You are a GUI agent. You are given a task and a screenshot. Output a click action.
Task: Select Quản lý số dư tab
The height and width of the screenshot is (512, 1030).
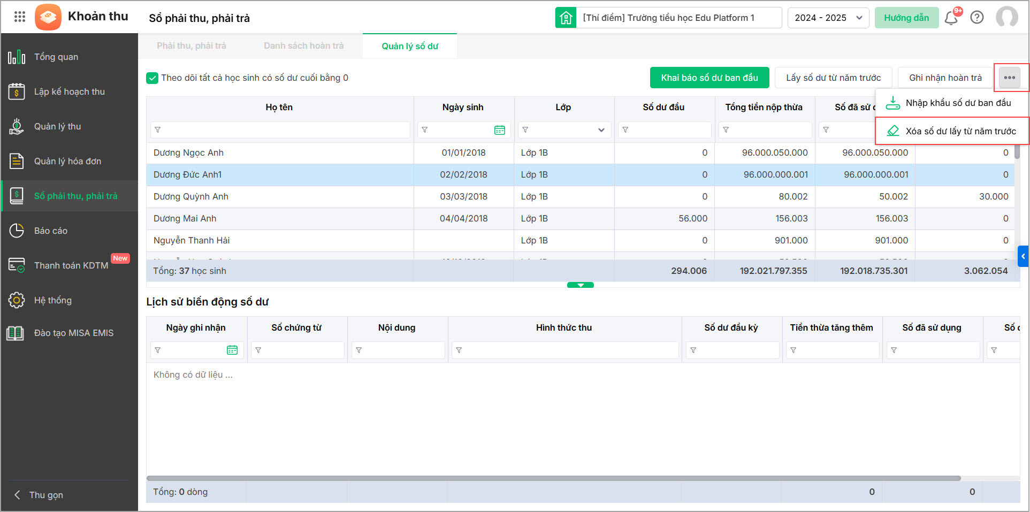pyautogui.click(x=410, y=47)
